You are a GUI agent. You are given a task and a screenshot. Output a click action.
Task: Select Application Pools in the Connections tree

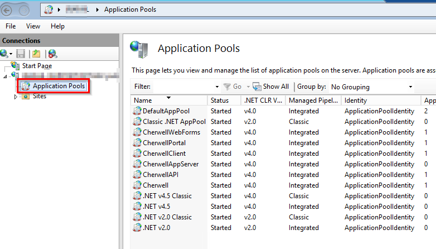(58, 86)
